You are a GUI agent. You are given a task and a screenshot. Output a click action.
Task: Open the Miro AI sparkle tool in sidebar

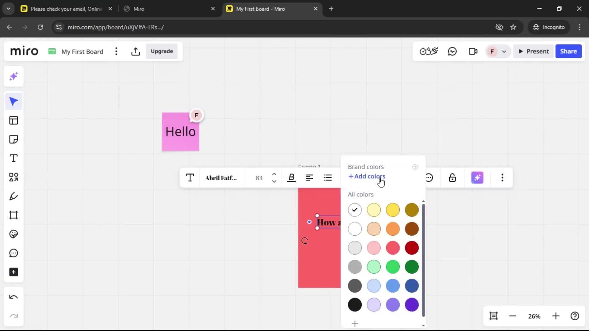tap(13, 76)
